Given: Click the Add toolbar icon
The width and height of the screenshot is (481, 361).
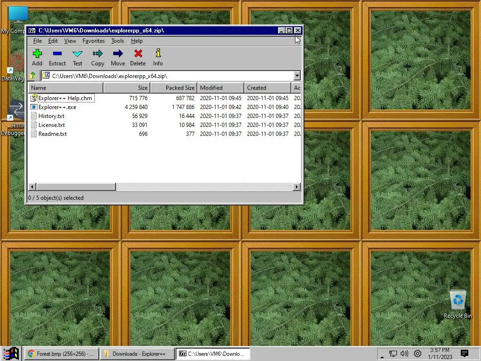Looking at the screenshot, I should 37,54.
